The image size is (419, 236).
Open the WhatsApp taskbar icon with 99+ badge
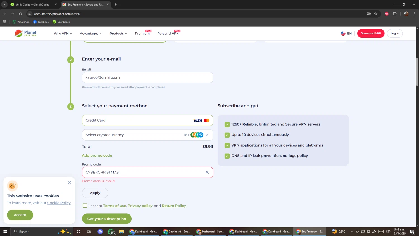coord(111,232)
